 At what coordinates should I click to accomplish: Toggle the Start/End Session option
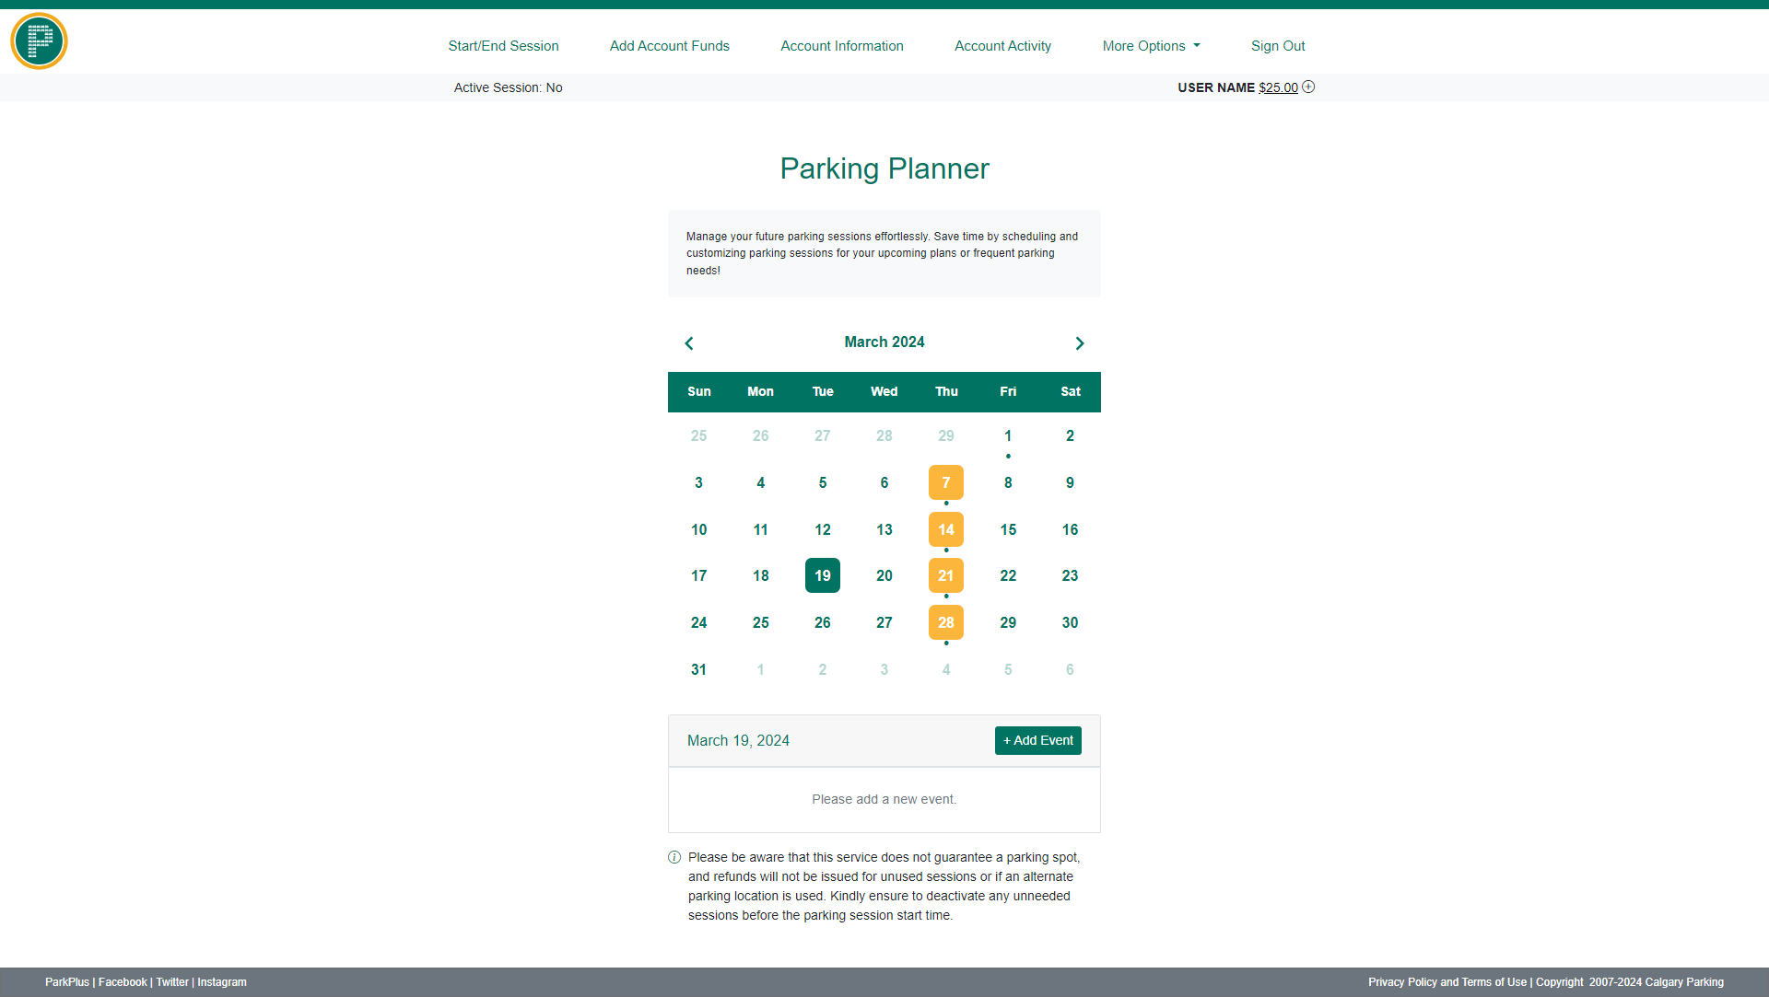(502, 45)
